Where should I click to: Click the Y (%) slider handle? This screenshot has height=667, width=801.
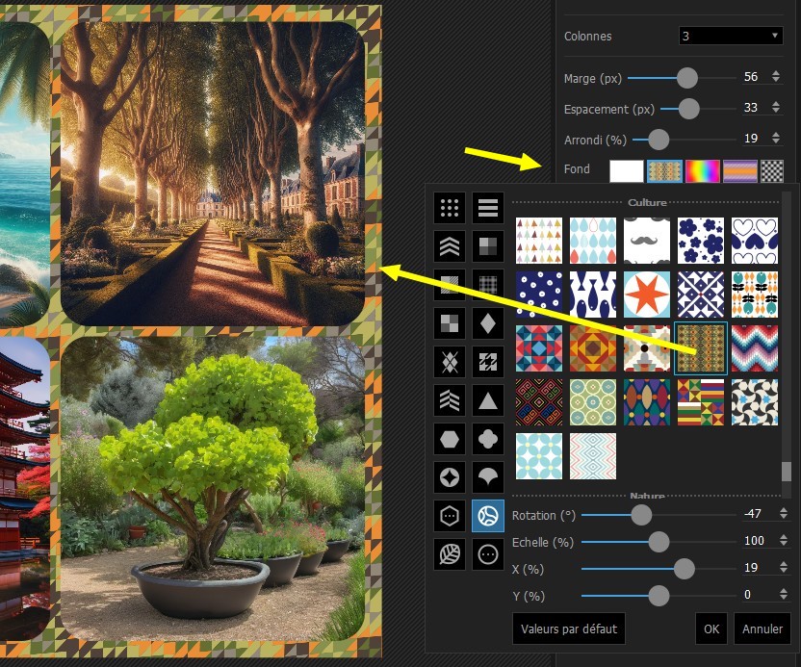click(659, 596)
